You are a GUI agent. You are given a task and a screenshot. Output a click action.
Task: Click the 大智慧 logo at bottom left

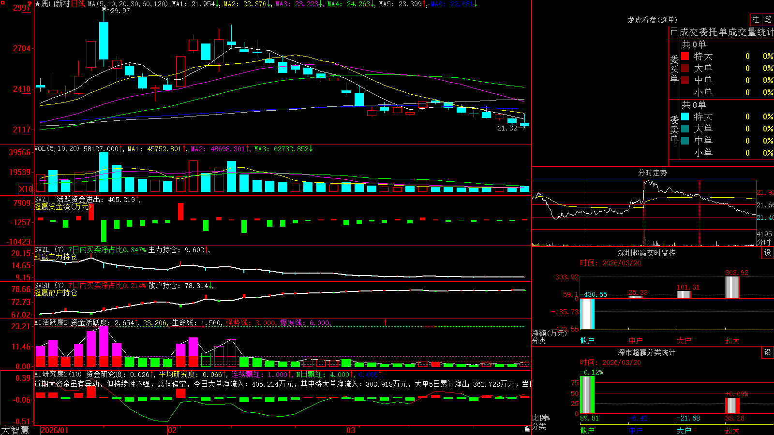click(x=15, y=430)
